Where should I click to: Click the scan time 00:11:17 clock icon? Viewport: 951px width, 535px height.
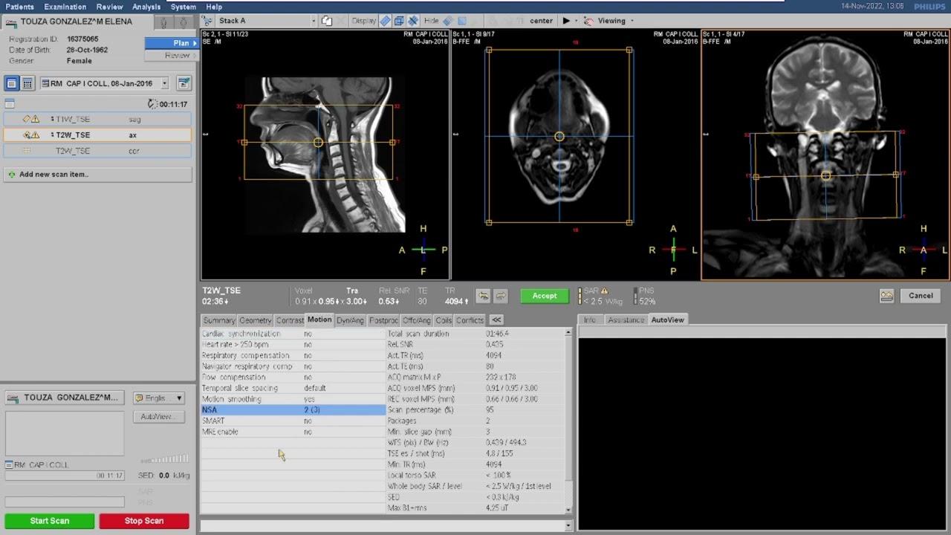point(152,104)
